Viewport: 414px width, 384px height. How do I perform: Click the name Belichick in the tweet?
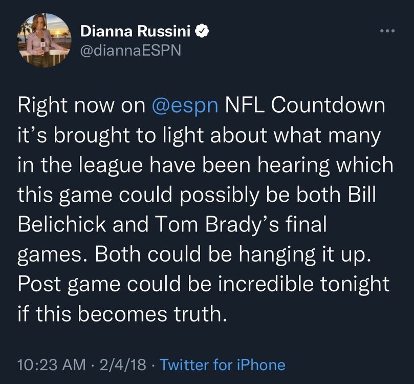coord(62,224)
